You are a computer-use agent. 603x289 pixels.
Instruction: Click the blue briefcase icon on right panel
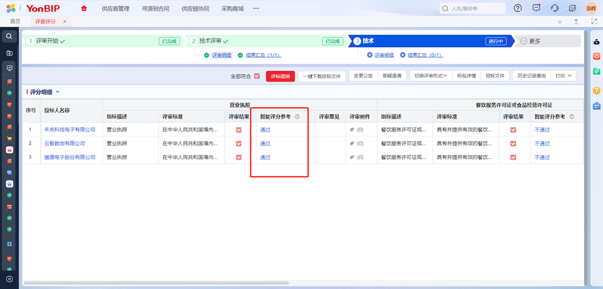click(597, 105)
